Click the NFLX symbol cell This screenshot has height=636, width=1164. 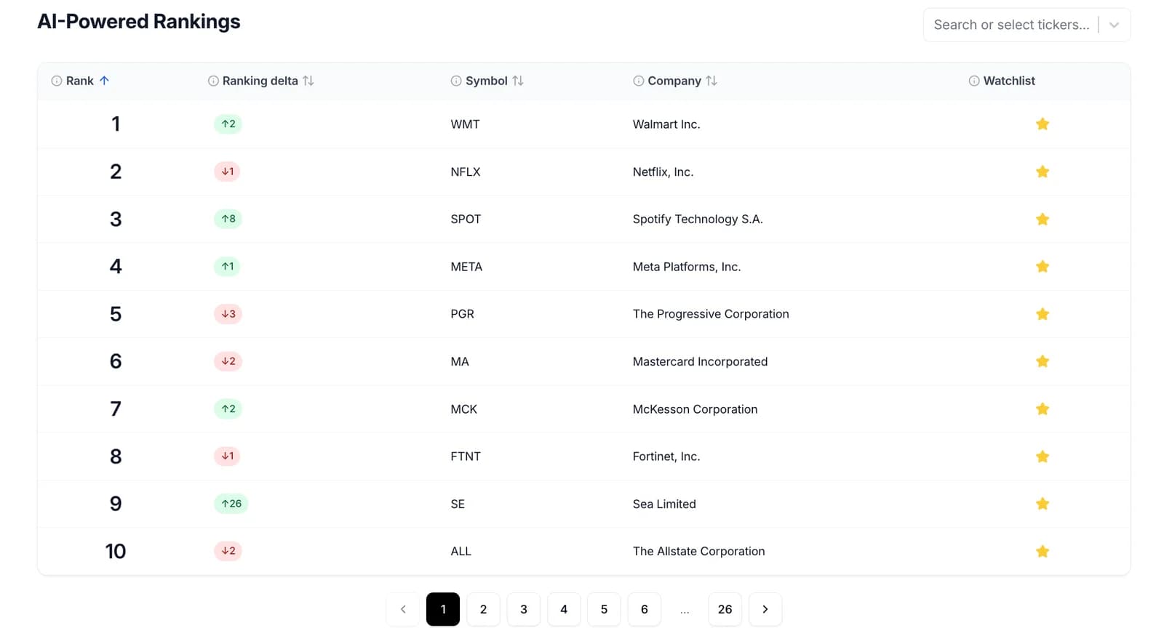[466, 172]
